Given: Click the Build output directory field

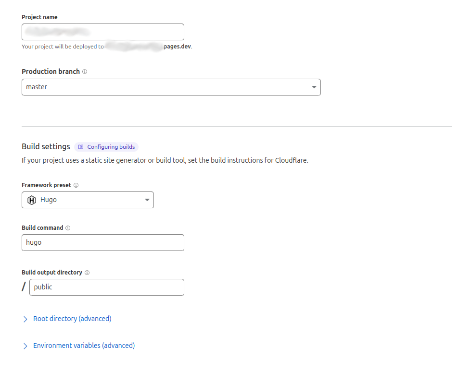Looking at the screenshot, I should (106, 287).
